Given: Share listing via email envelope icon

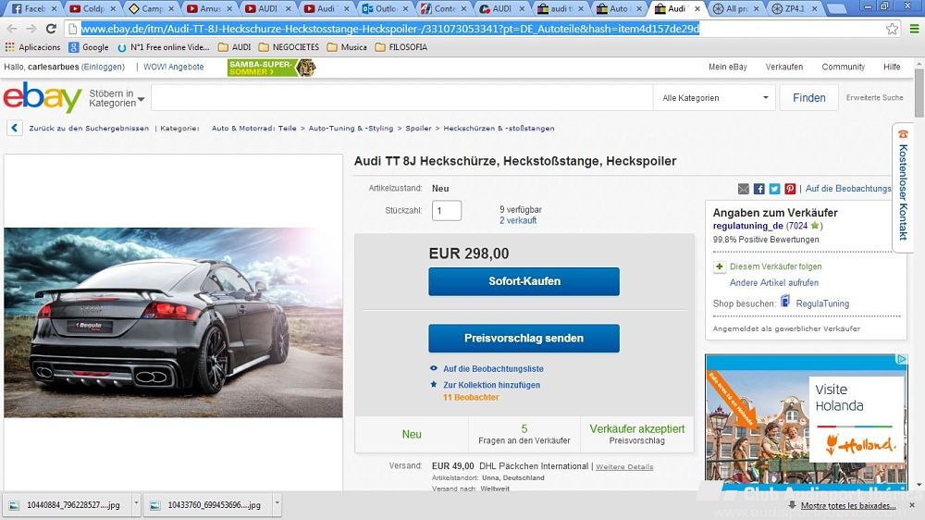Looking at the screenshot, I should (744, 189).
